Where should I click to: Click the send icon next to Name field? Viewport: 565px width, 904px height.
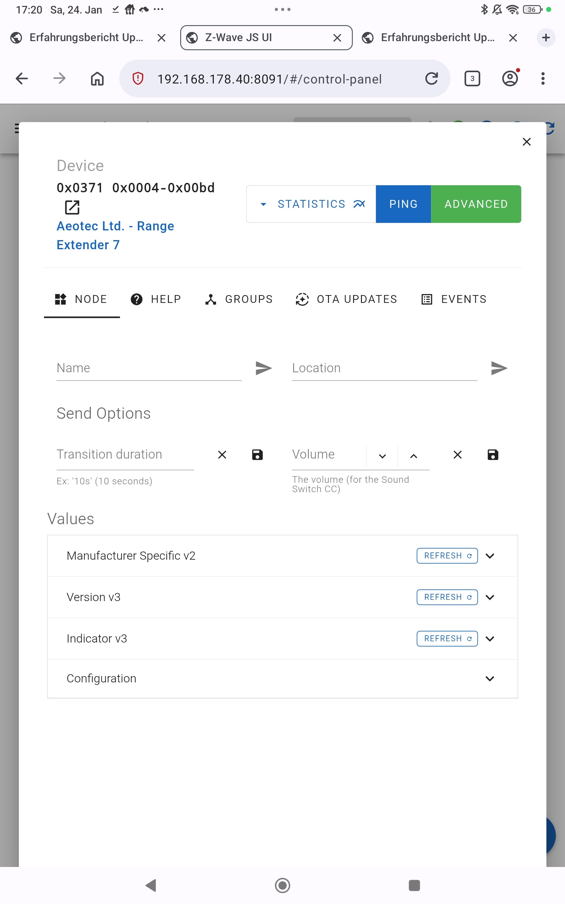point(263,368)
